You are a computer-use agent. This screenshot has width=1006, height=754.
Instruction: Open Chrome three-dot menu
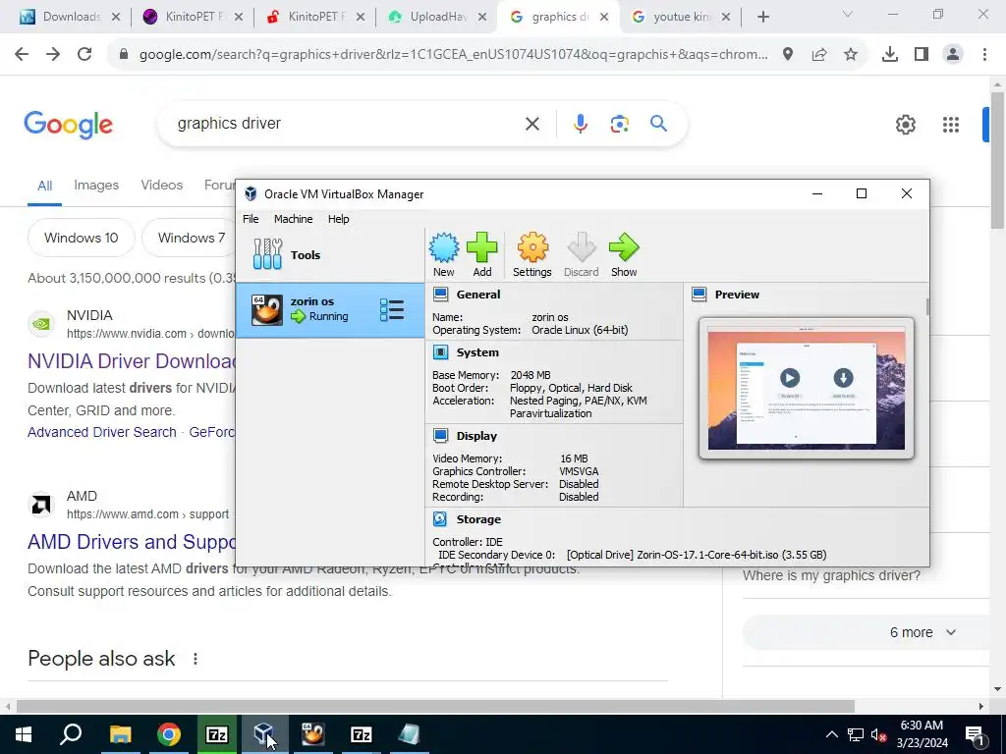(x=984, y=55)
